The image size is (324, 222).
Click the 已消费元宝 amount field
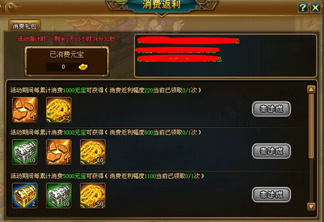67,67
